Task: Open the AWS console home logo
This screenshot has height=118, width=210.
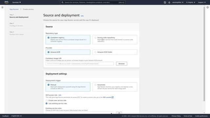Action: 6,2
